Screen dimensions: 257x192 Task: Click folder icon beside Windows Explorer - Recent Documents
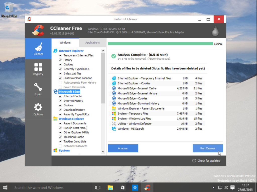[x=114, y=108]
